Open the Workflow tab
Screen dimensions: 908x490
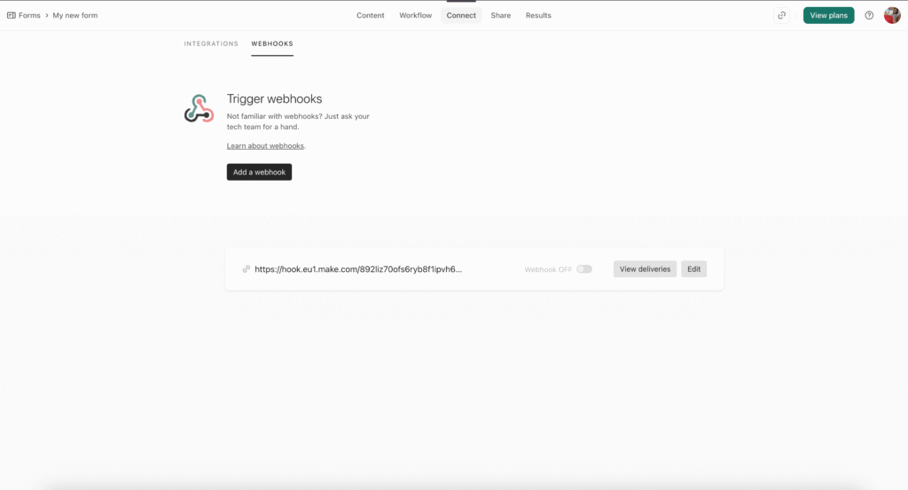tap(415, 15)
